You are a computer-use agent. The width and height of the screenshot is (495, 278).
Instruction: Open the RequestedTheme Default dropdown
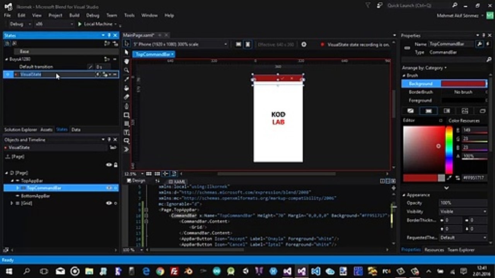[x=463, y=237]
